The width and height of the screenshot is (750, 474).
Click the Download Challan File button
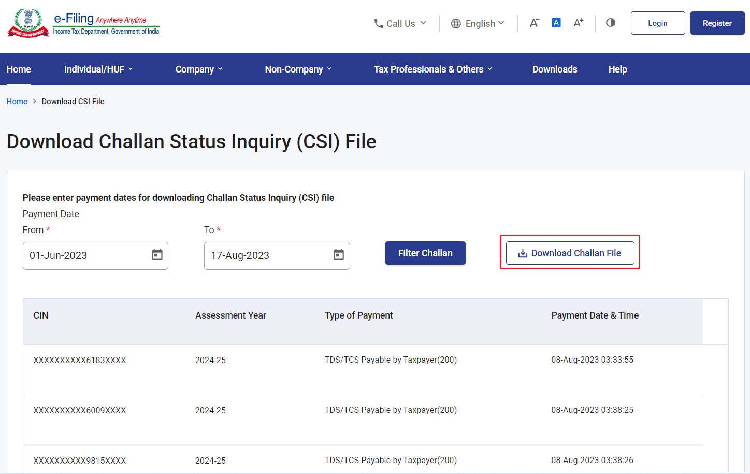pyautogui.click(x=570, y=253)
